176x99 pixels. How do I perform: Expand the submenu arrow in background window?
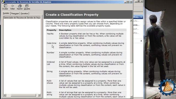[x=141, y=41]
